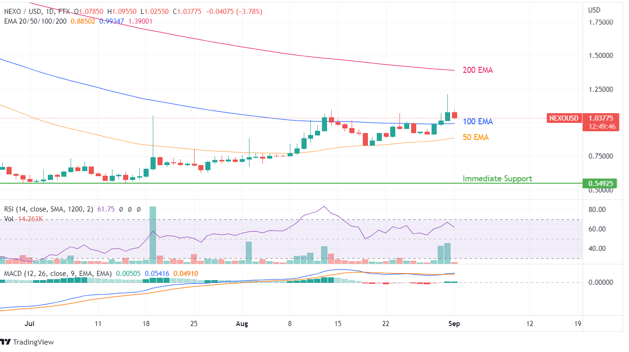Click the USD currency label on price axis
This screenshot has height=352, width=629.
click(x=594, y=10)
